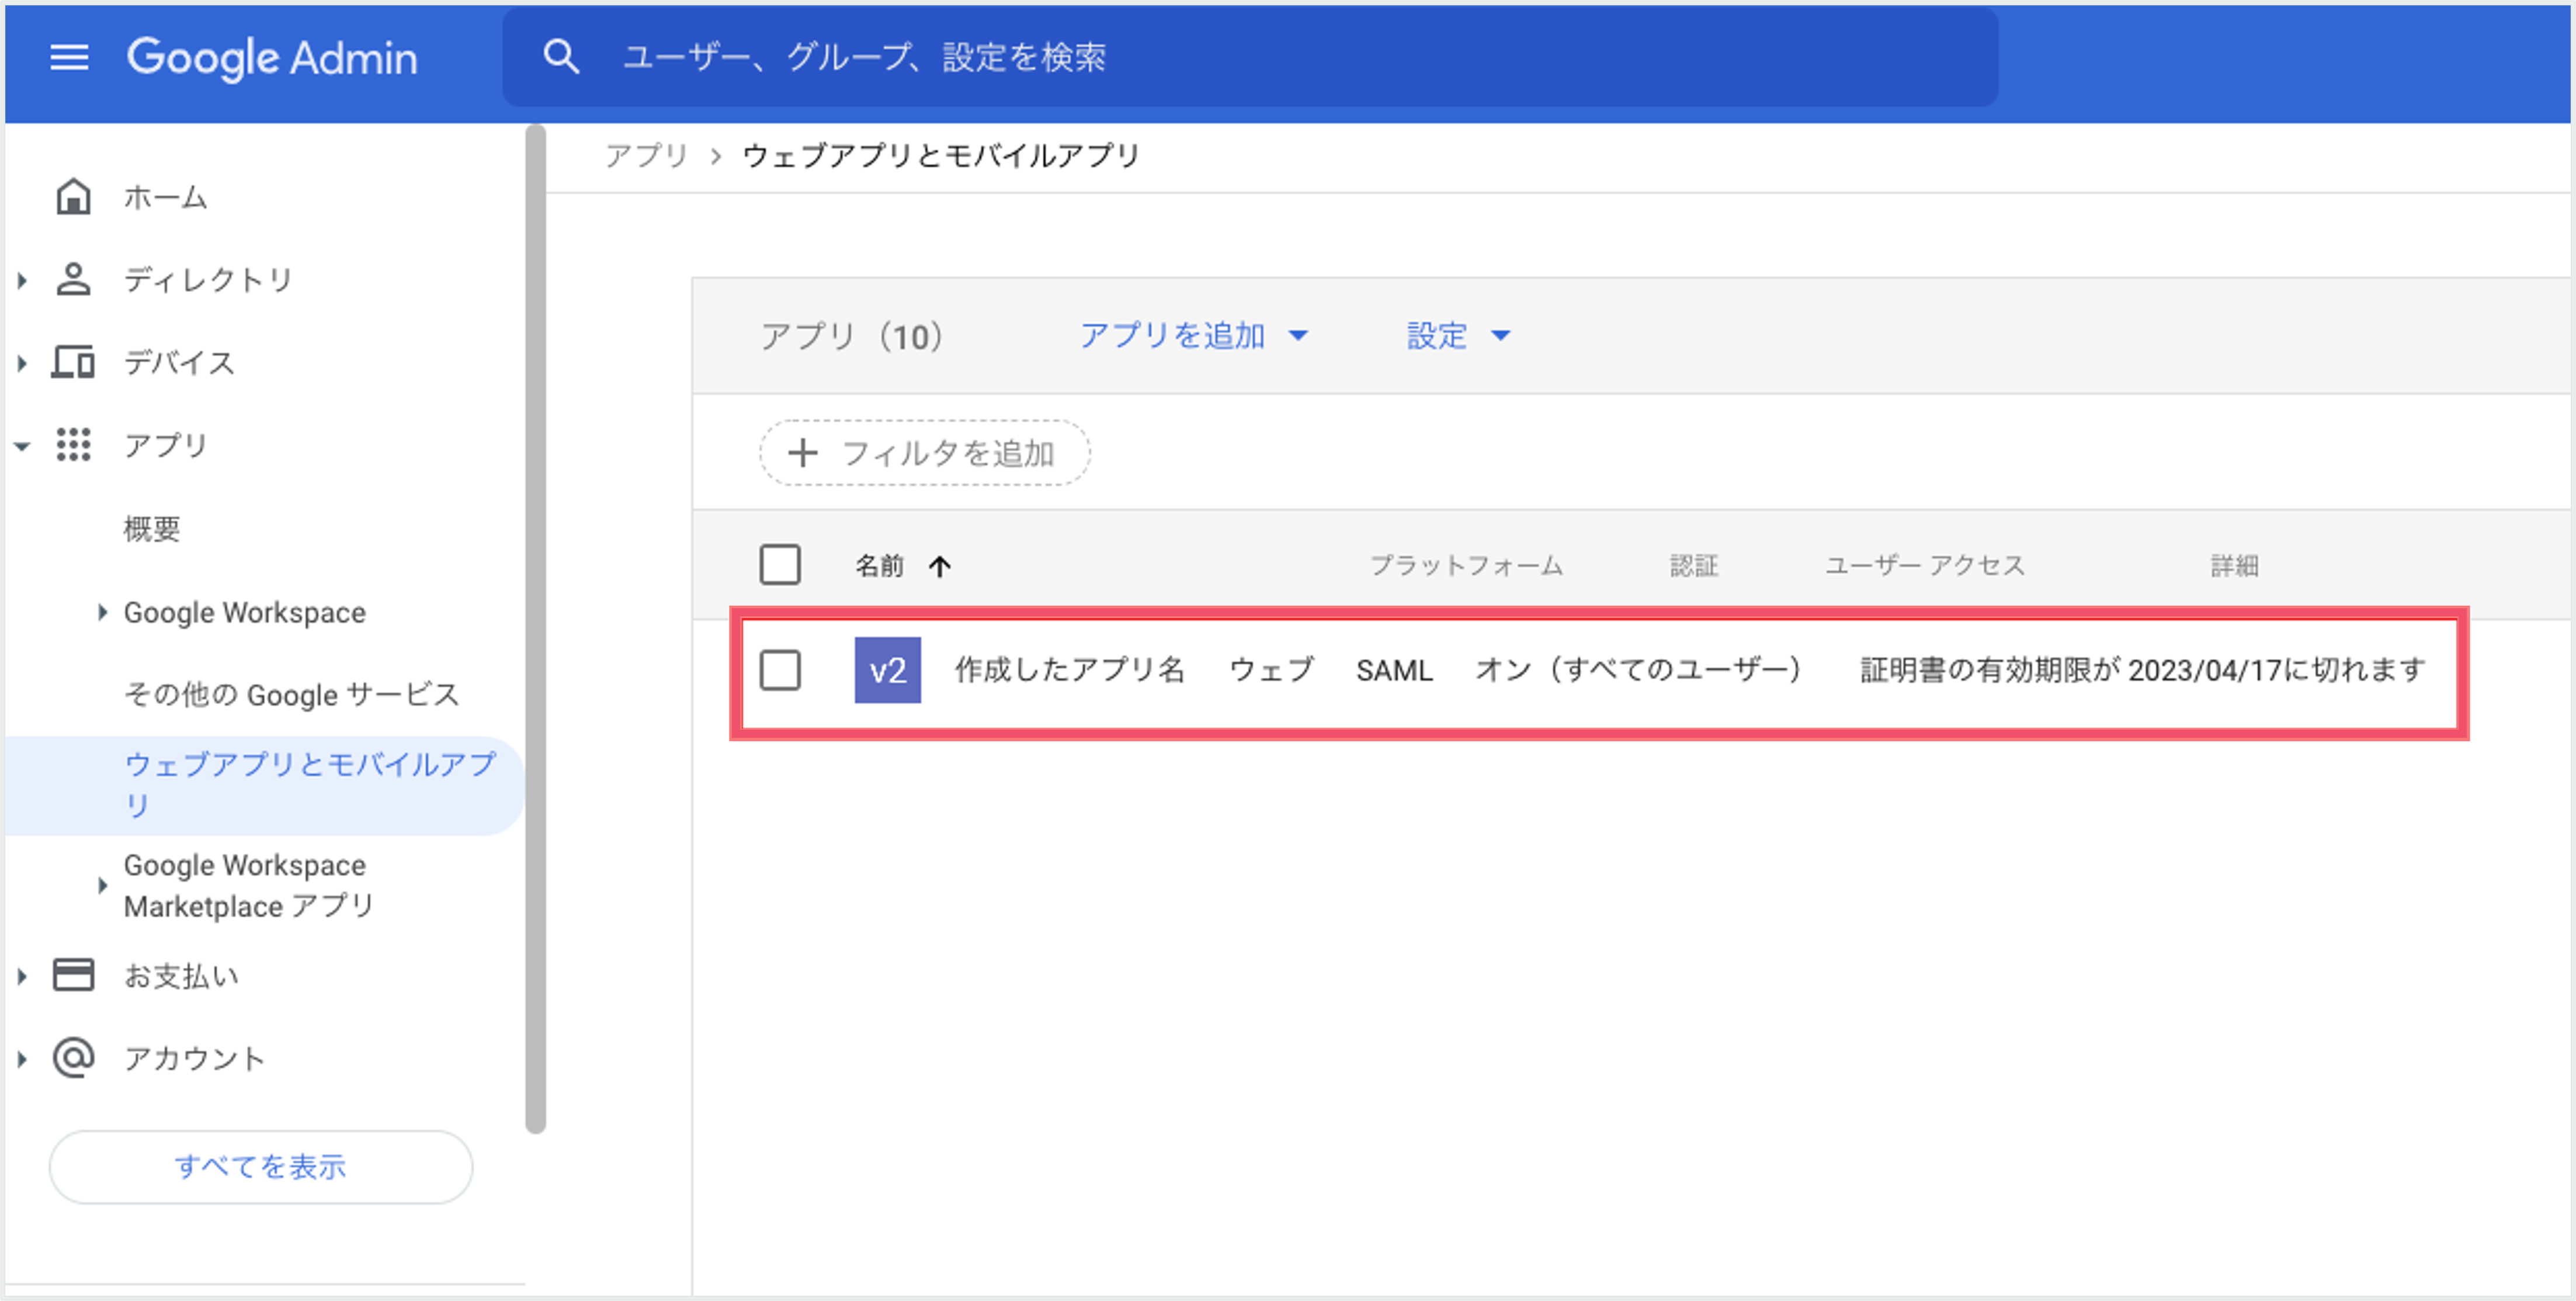Click the Devices icon in sidebar
The height and width of the screenshot is (1301, 2576).
point(73,362)
